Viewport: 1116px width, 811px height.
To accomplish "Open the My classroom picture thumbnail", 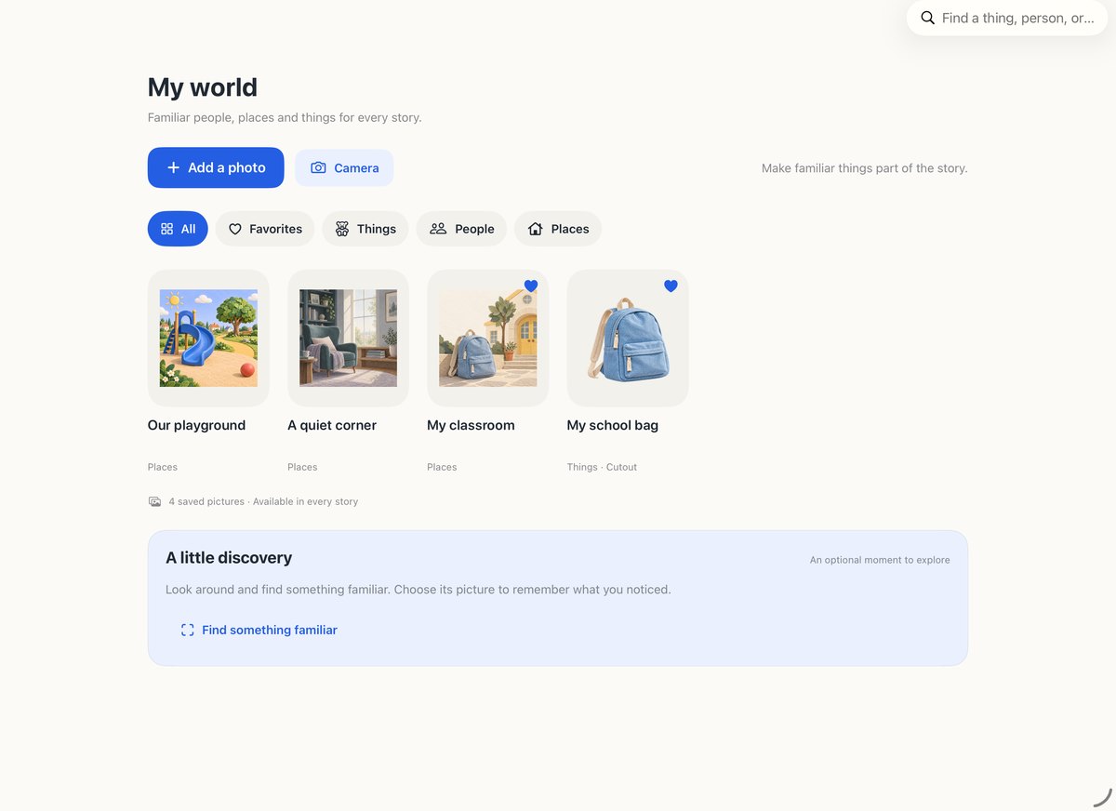I will [x=487, y=338].
